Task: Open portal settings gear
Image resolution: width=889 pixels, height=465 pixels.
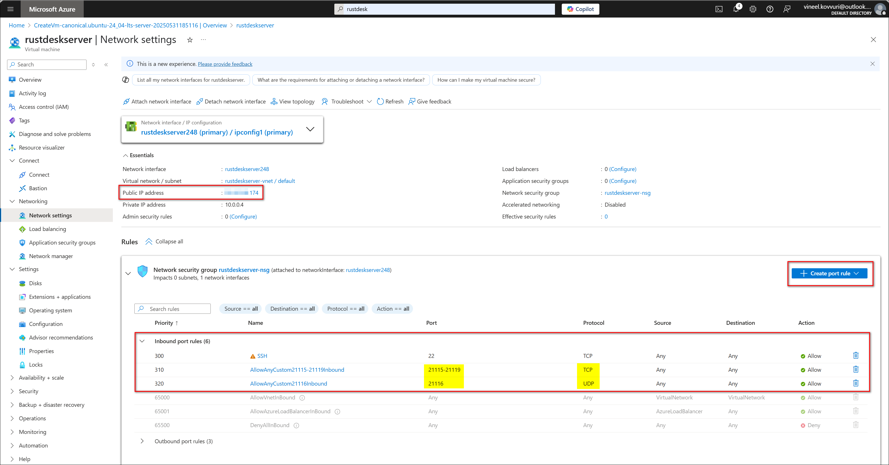Action: coord(753,9)
